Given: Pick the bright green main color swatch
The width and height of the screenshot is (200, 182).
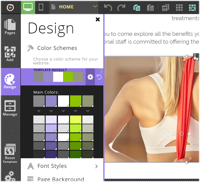Looking at the screenshot, I should tap(76, 101).
